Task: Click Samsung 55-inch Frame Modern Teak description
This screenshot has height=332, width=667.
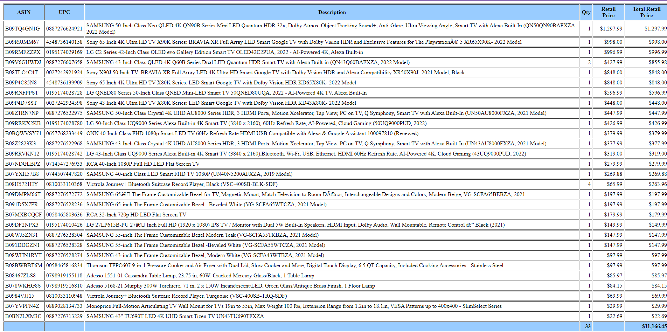Action: [x=332, y=235]
